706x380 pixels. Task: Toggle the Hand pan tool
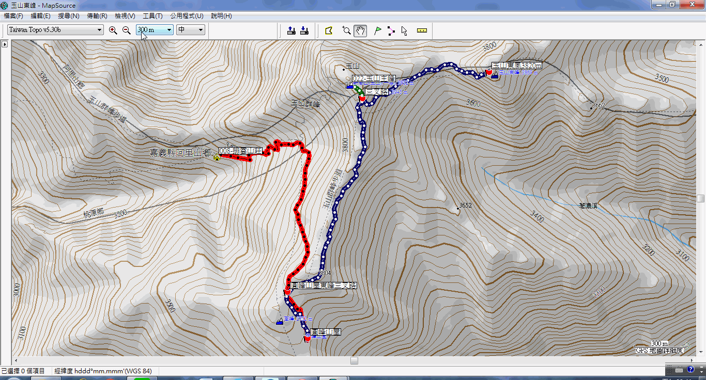(x=360, y=30)
